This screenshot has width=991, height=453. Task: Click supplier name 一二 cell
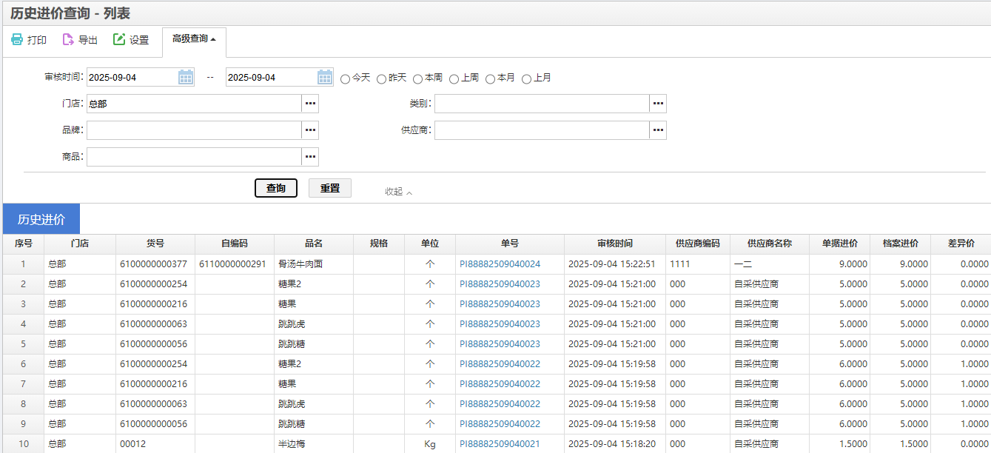pyautogui.click(x=770, y=264)
